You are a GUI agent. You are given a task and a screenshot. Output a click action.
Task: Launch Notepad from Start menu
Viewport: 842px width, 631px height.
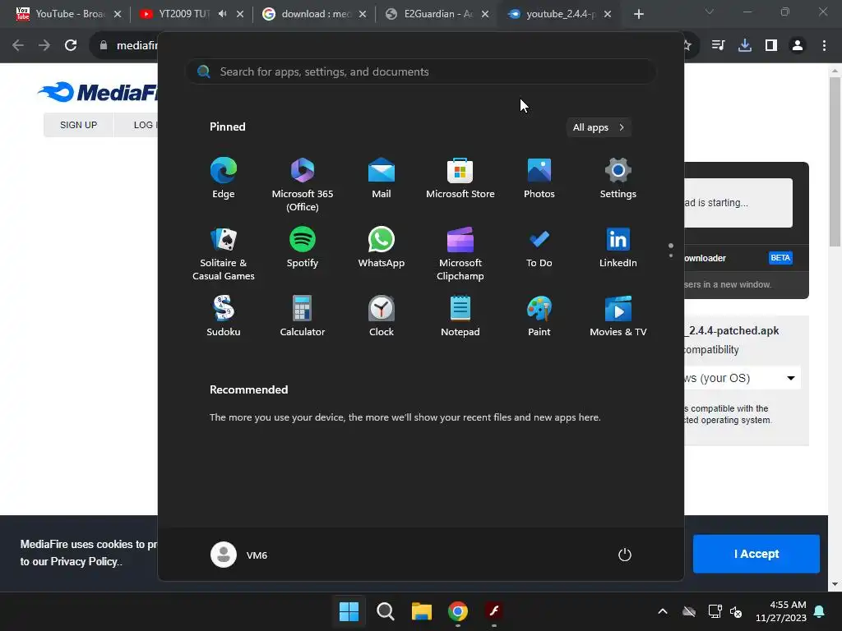[460, 316]
